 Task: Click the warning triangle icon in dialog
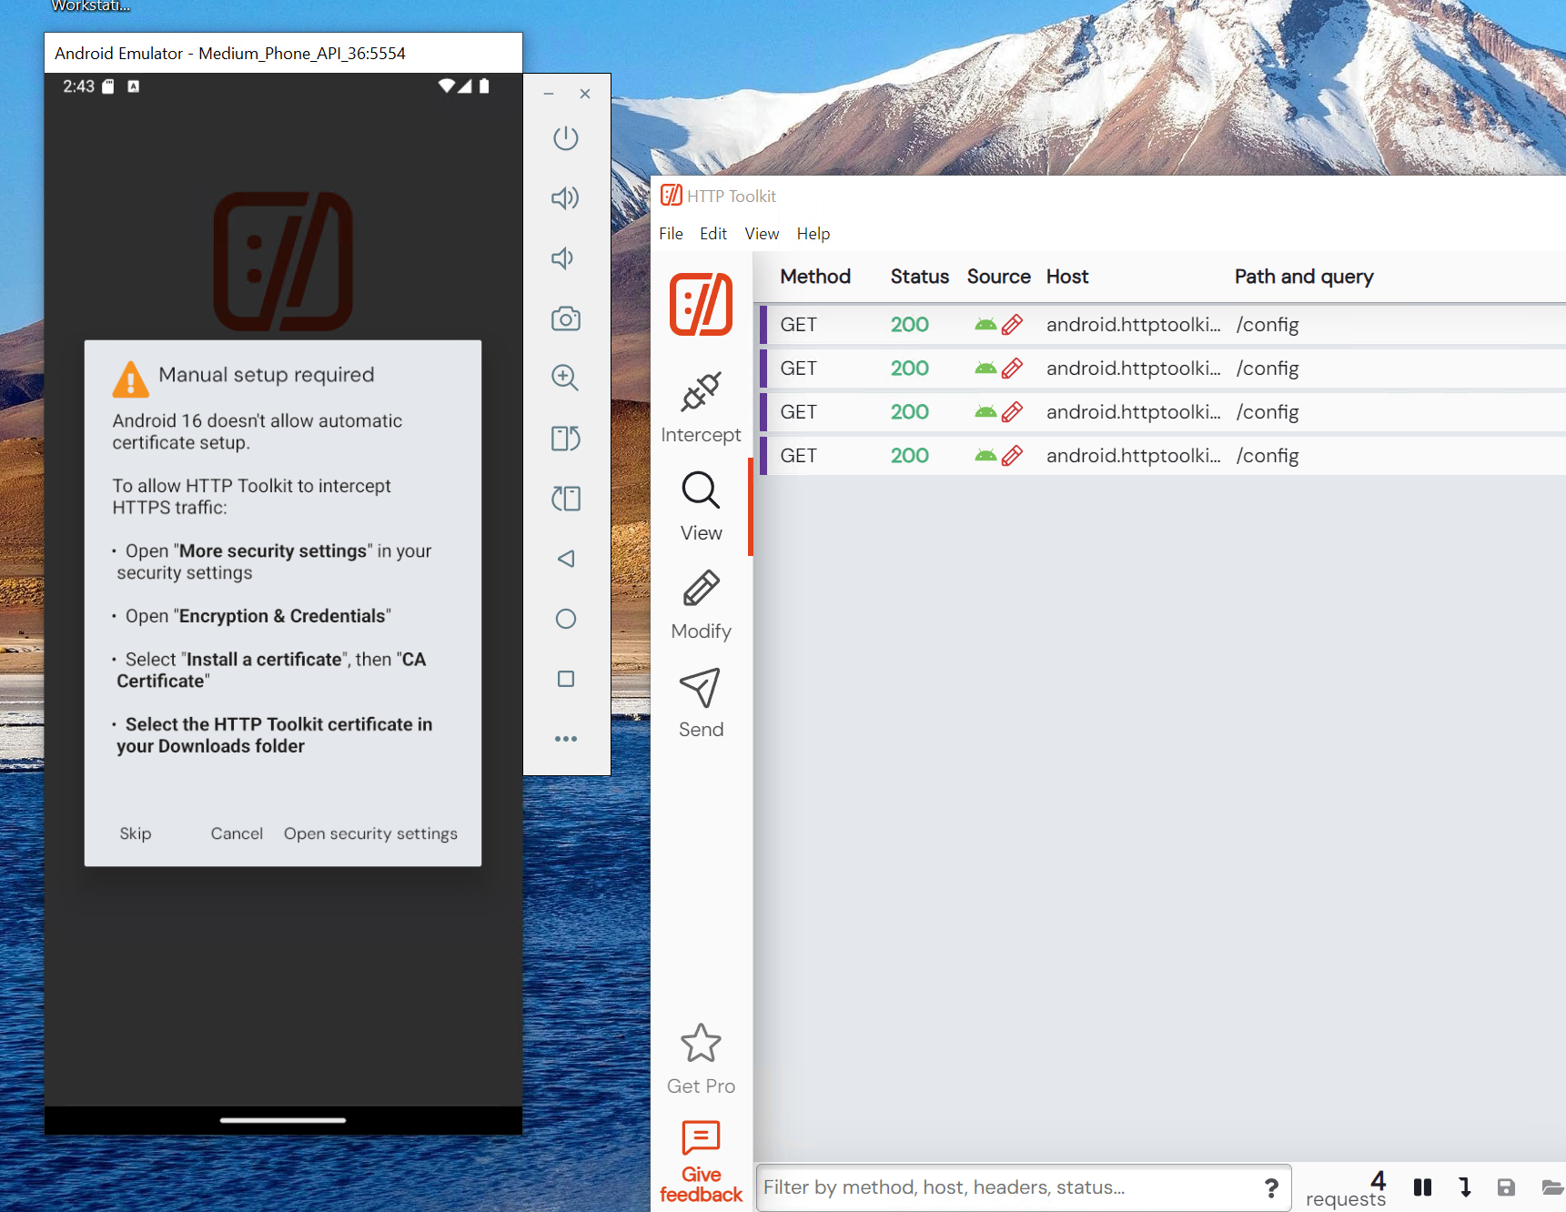point(130,379)
